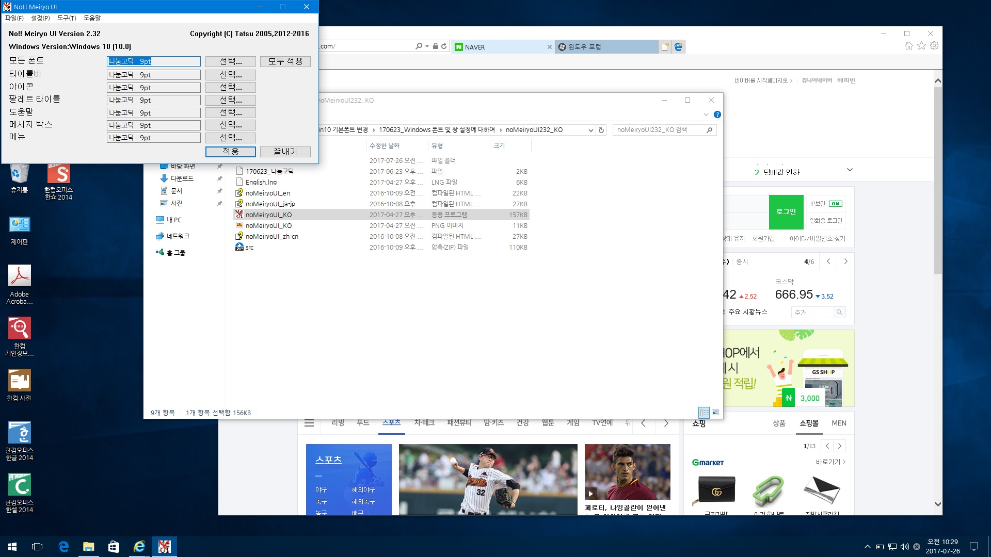
Task: Expand the Explorer ribbon chevron
Action: point(706,114)
